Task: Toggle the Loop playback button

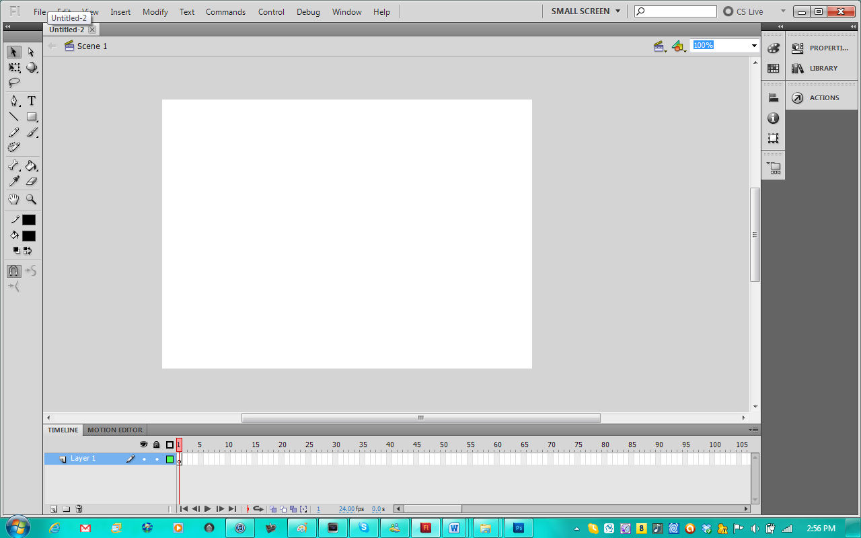Action: click(258, 509)
